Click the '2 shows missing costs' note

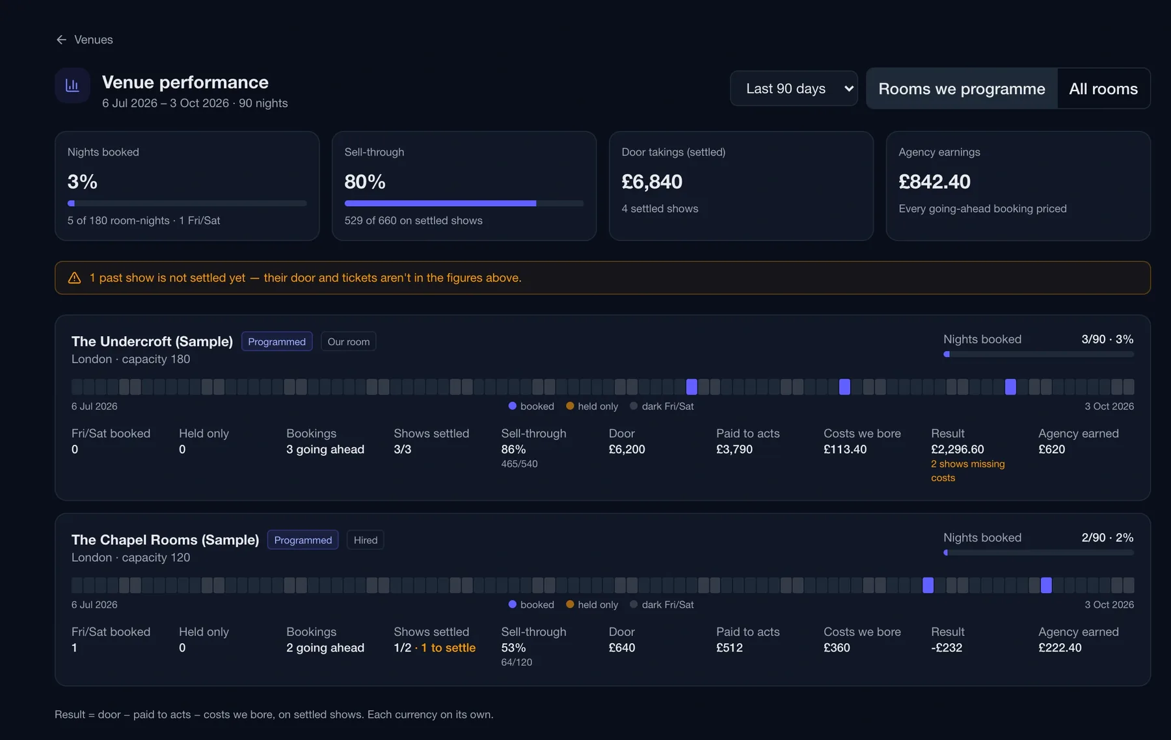point(968,471)
